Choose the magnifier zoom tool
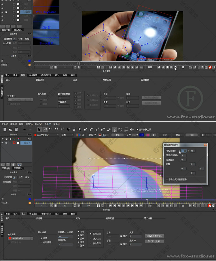Image resolution: width=216 pixels, height=261 pixels. pos(80,129)
